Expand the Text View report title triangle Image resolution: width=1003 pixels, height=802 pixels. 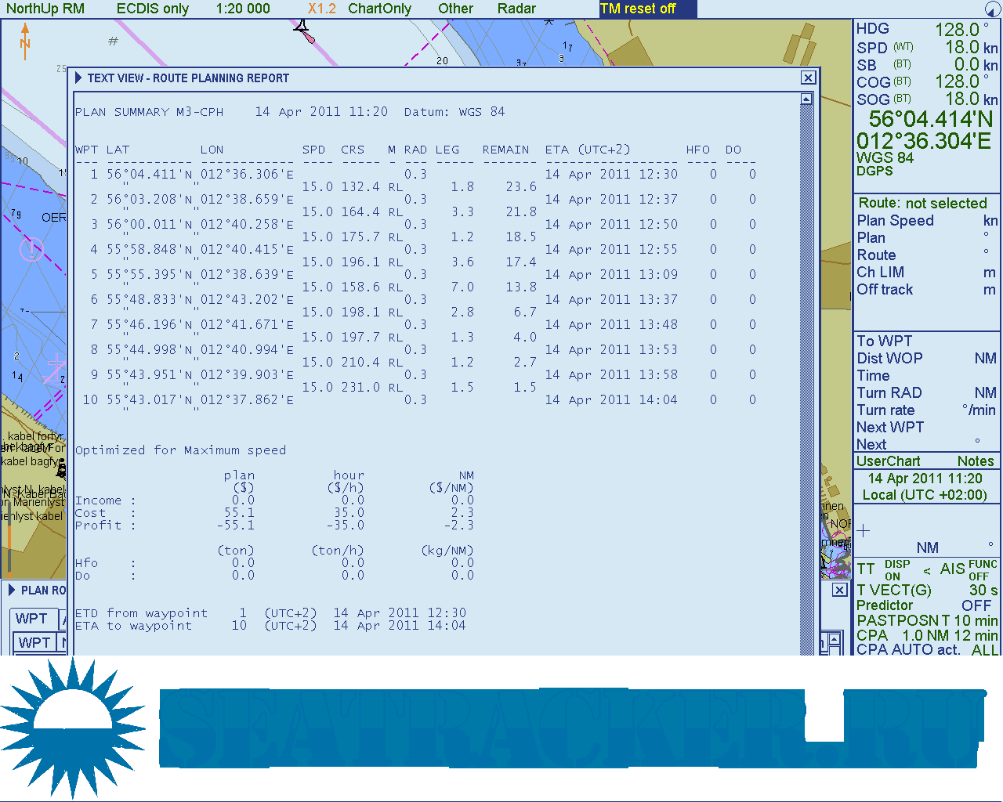[x=78, y=78]
